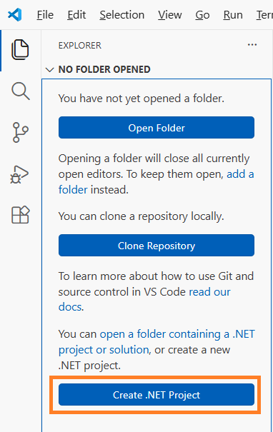273x432 pixels.
Task: Click 'You have not yet opened a folder.' text
Action: [x=142, y=99]
